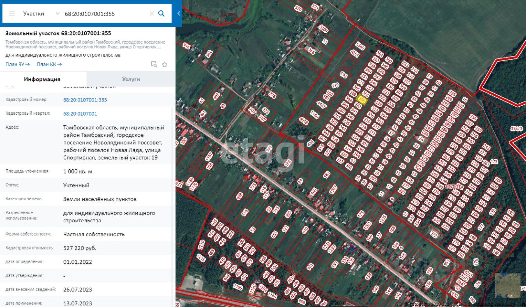Click map parcel label 916
Viewport: 526px width, 307px height.
[x=186, y=46]
